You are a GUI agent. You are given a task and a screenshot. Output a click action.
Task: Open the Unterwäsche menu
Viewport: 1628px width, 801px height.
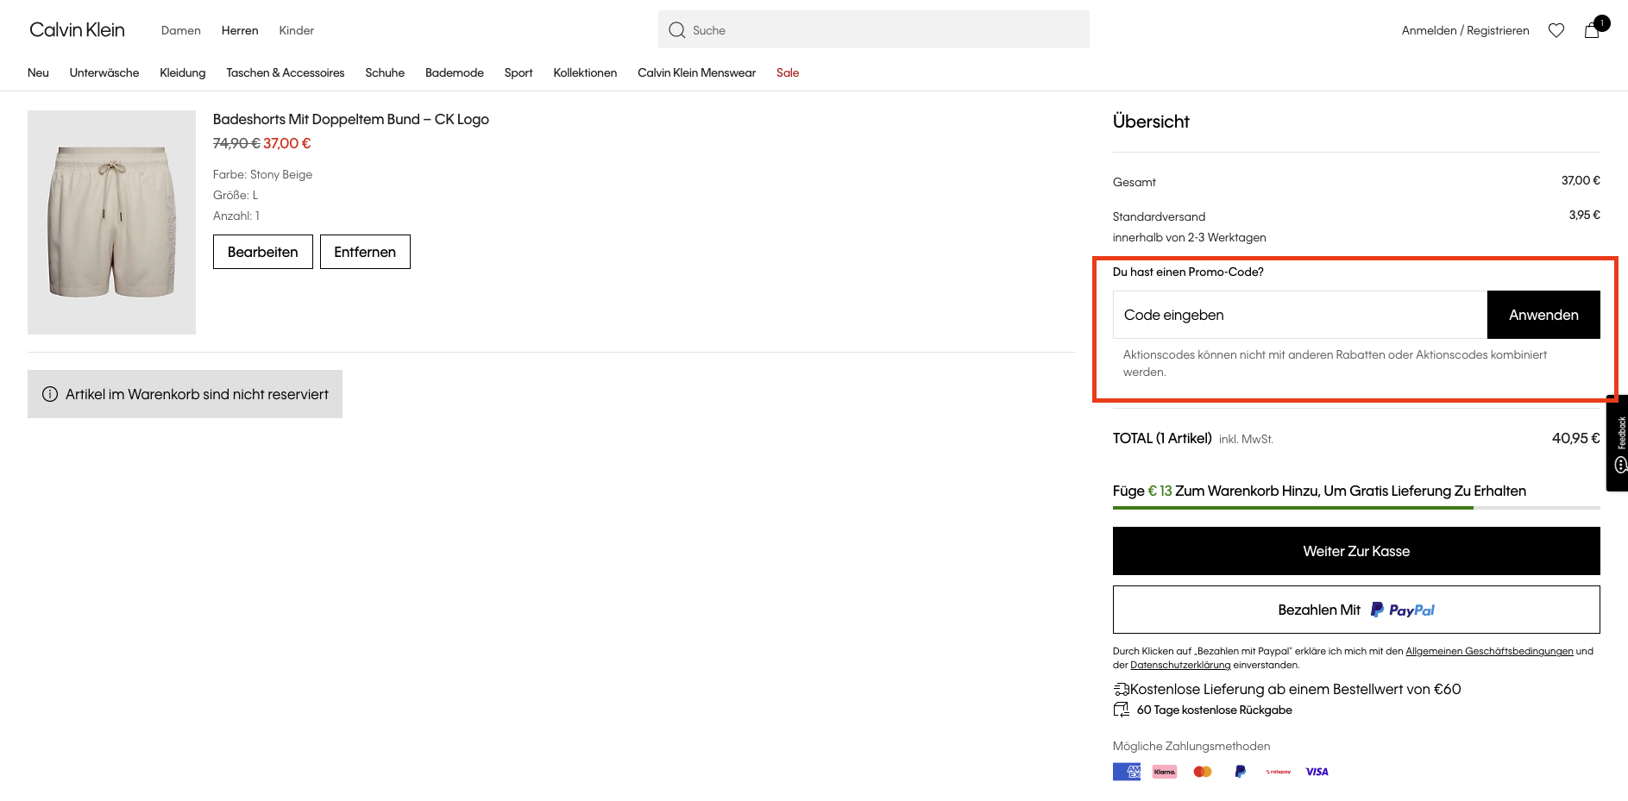click(x=104, y=72)
